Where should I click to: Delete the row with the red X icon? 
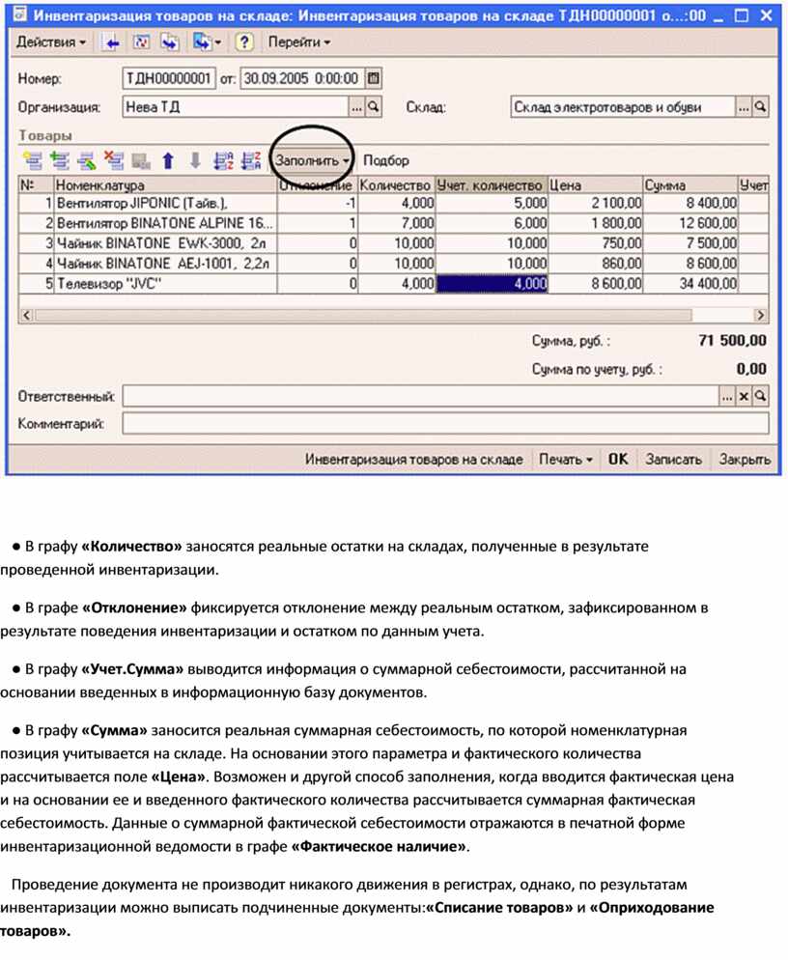tap(113, 160)
